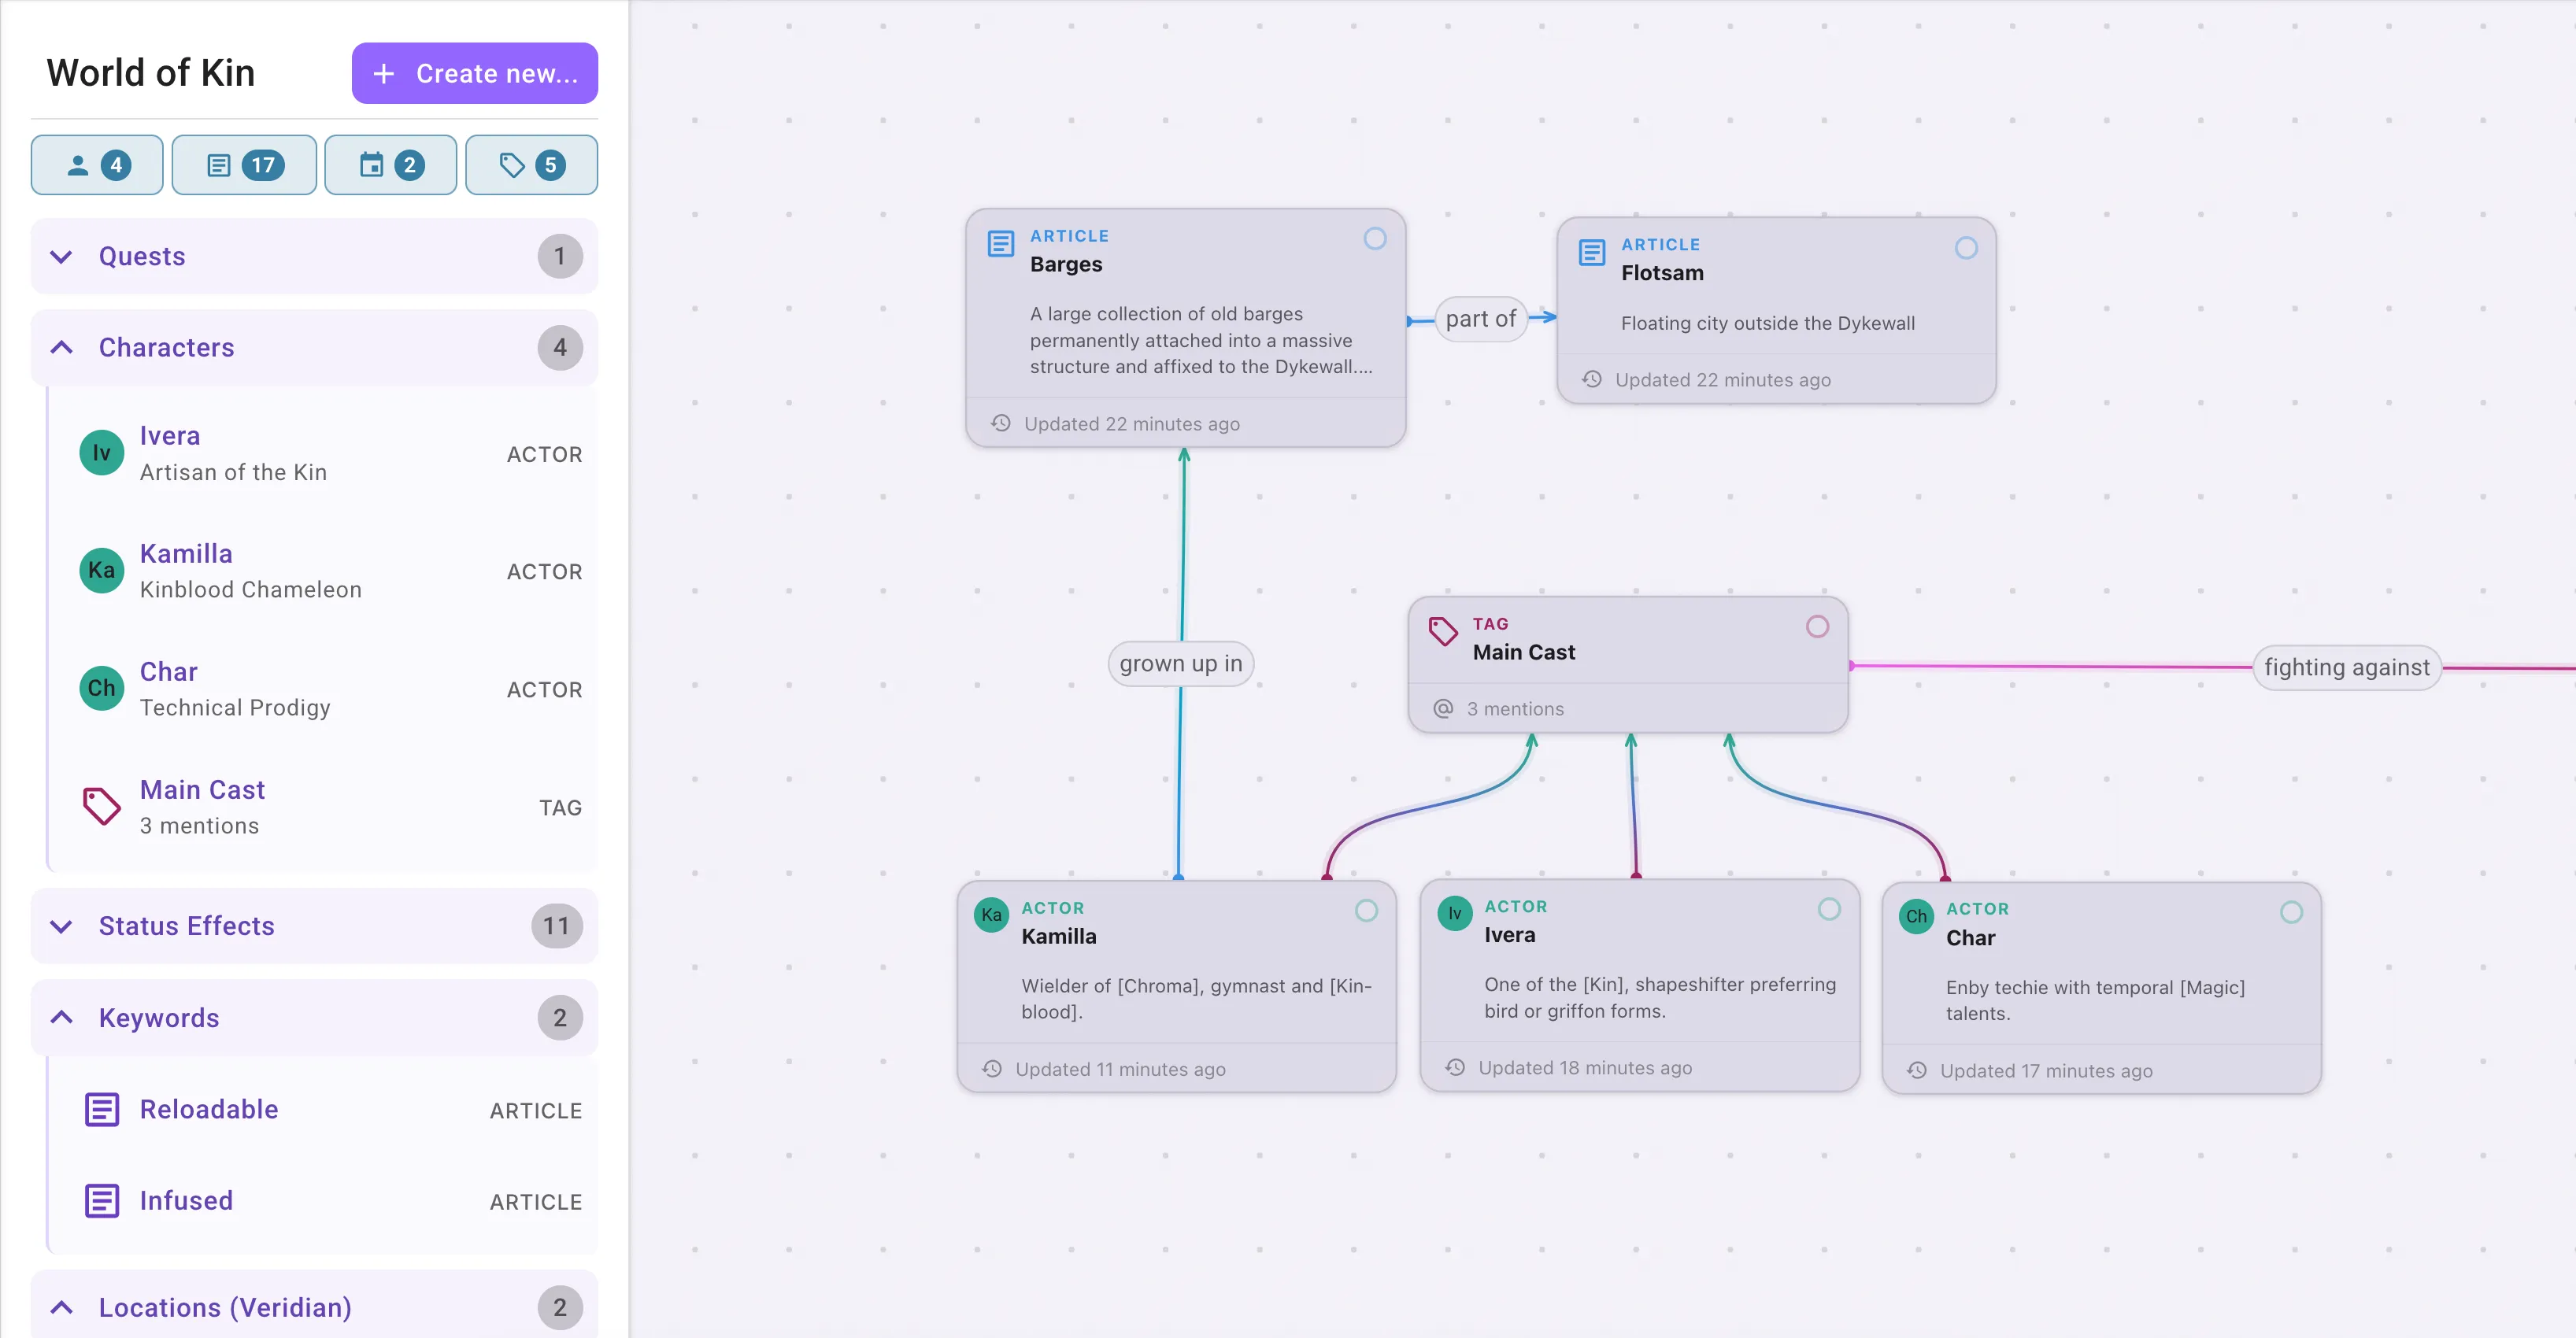2576x1338 pixels.
Task: Click the mentions icon on Main Cast card
Action: coord(1443,708)
